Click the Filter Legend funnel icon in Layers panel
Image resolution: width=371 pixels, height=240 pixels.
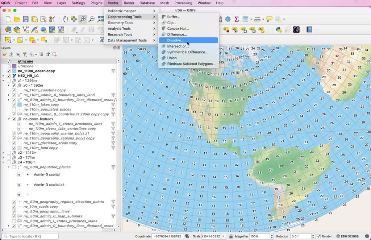(25, 54)
